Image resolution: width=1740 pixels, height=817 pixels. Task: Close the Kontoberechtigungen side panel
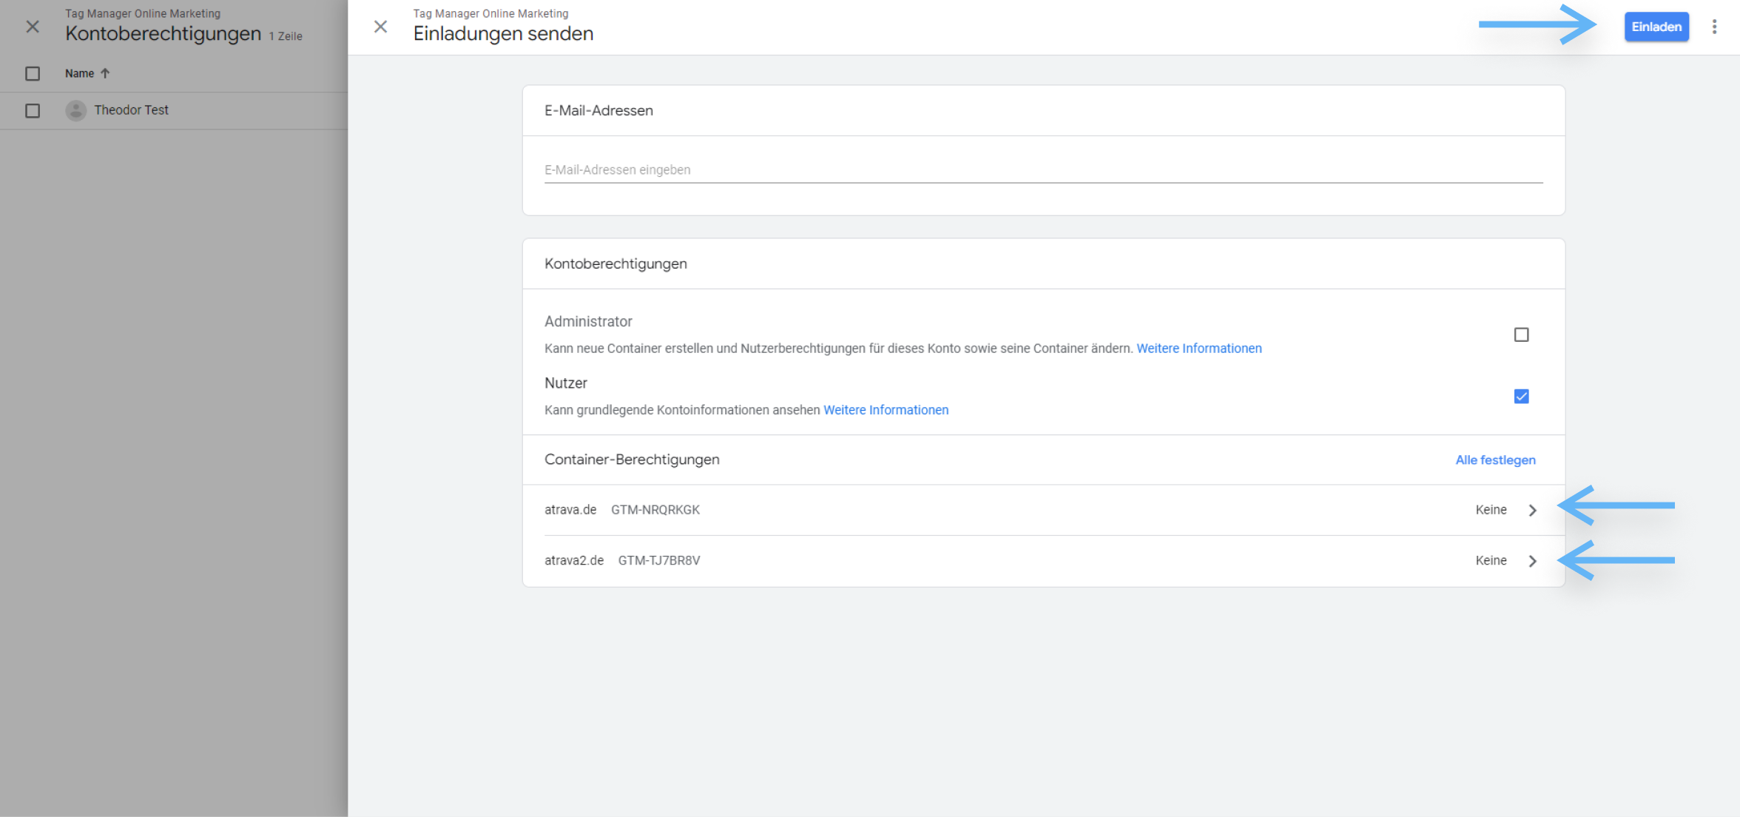pyautogui.click(x=33, y=27)
